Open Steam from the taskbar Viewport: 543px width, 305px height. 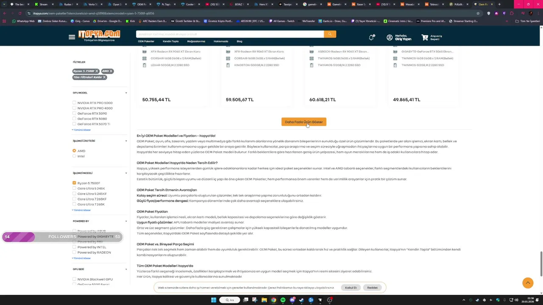(x=302, y=300)
